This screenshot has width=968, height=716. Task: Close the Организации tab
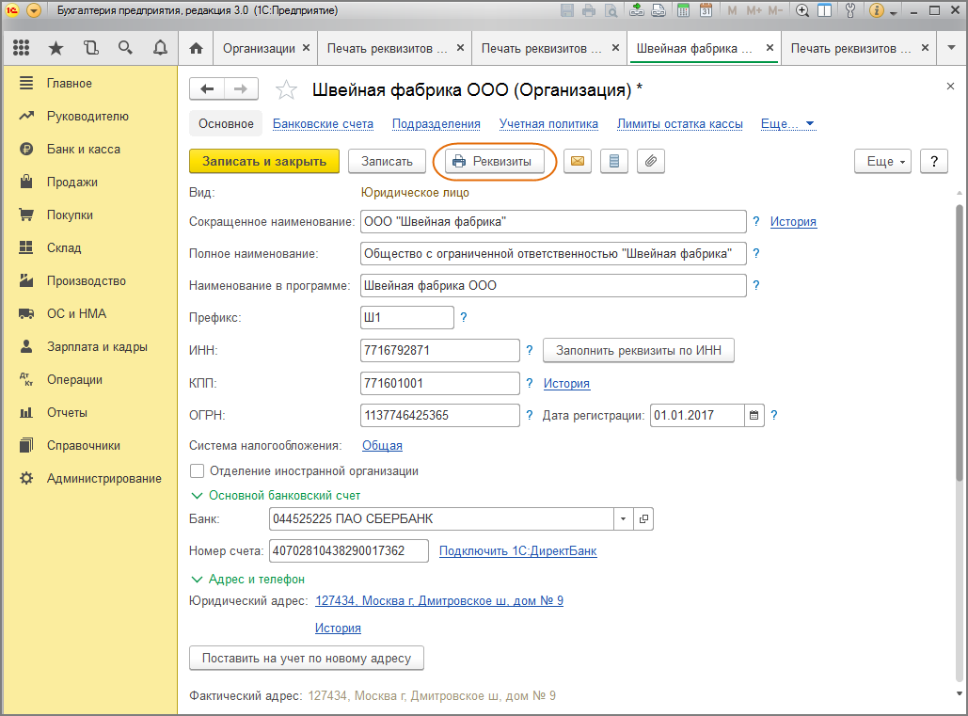click(307, 48)
